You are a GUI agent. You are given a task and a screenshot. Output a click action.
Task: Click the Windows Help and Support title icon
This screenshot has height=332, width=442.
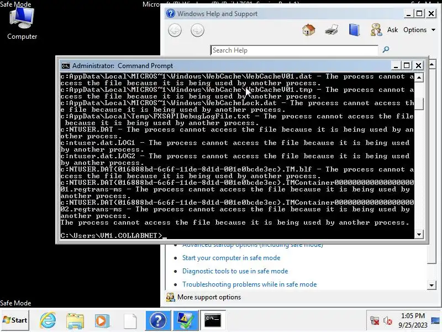171,13
